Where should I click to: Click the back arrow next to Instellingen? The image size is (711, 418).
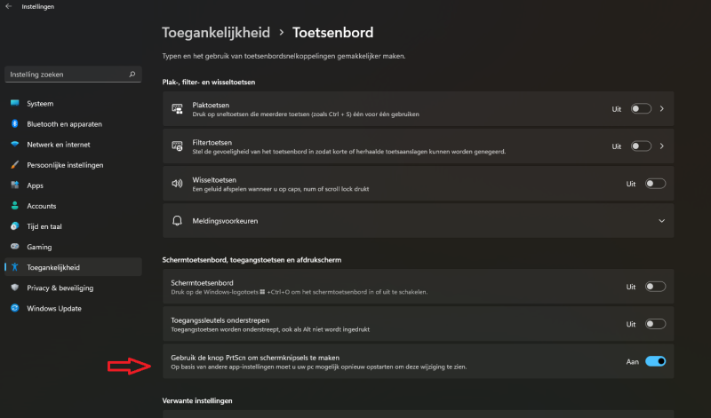click(x=8, y=6)
